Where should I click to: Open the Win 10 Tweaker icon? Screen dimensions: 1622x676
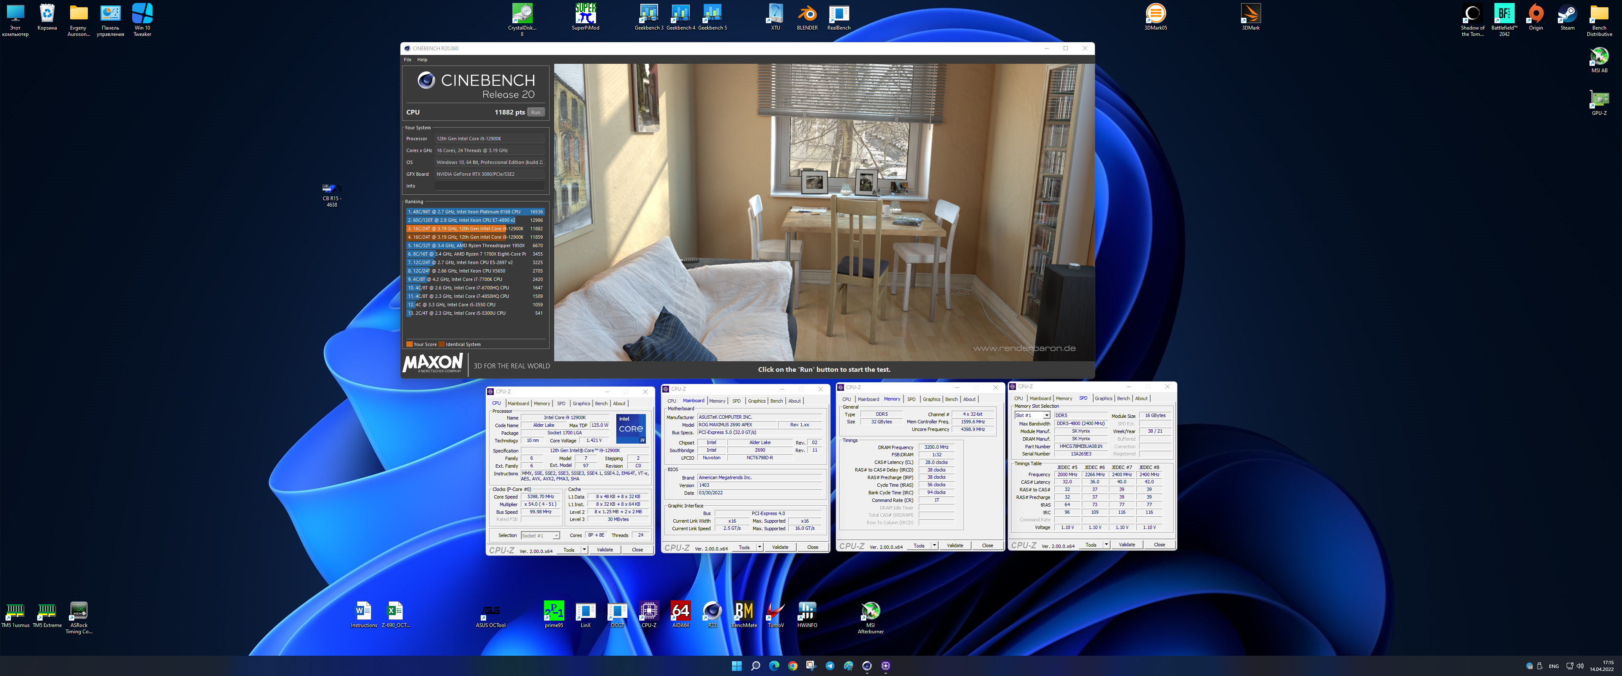(x=142, y=19)
